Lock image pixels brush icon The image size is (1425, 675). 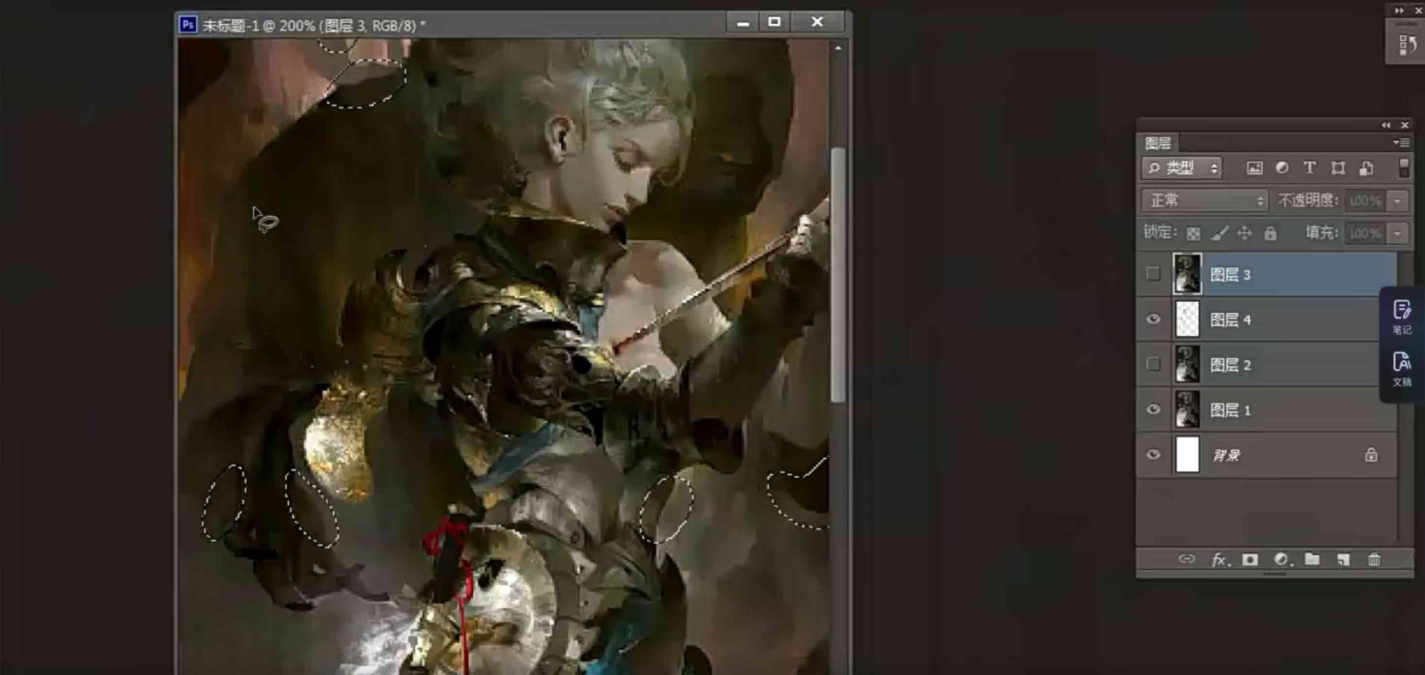(x=1219, y=233)
